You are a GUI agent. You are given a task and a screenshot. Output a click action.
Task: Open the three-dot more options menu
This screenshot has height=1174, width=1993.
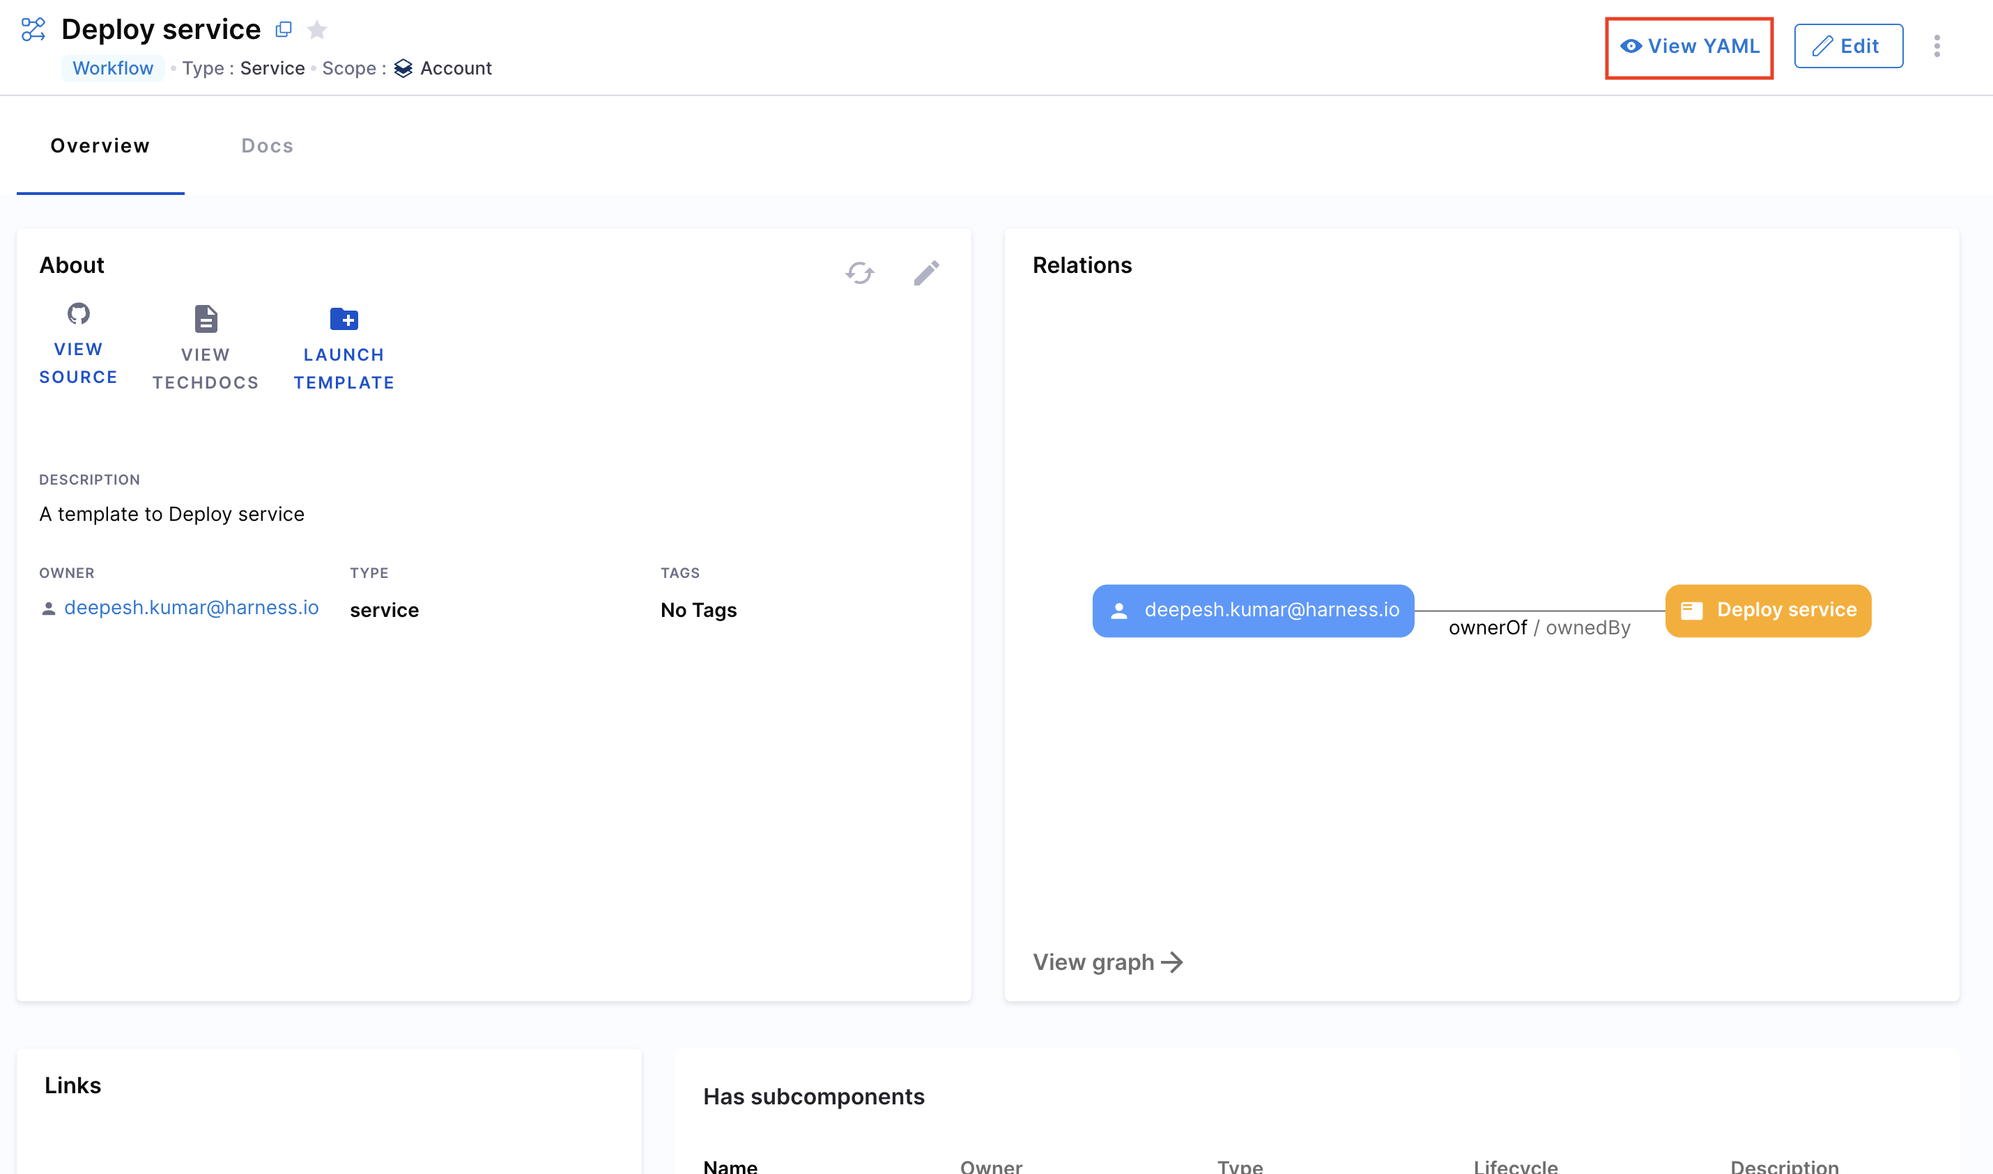[1936, 46]
